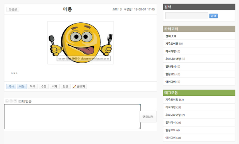Select category 제주도여행 (0)
This screenshot has width=239, height=144.
coord(174,43)
